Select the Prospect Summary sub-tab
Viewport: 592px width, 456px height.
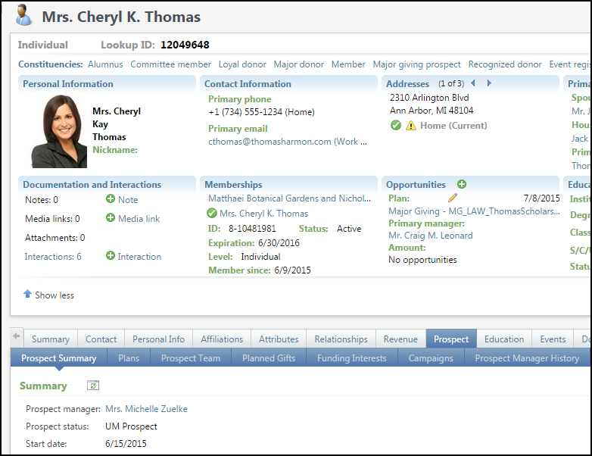pos(59,358)
